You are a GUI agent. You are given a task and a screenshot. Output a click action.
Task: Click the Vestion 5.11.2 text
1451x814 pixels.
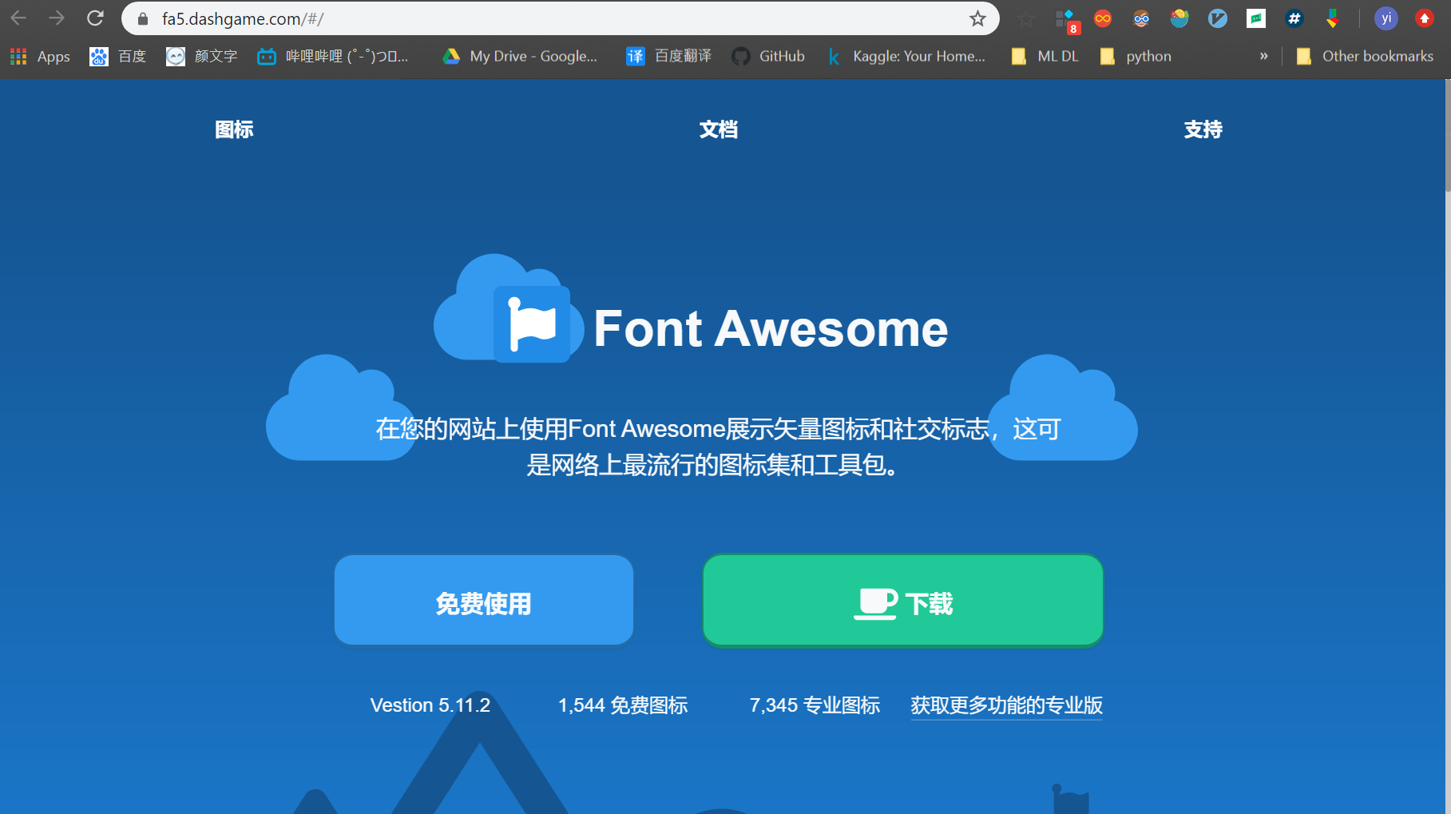(x=430, y=705)
